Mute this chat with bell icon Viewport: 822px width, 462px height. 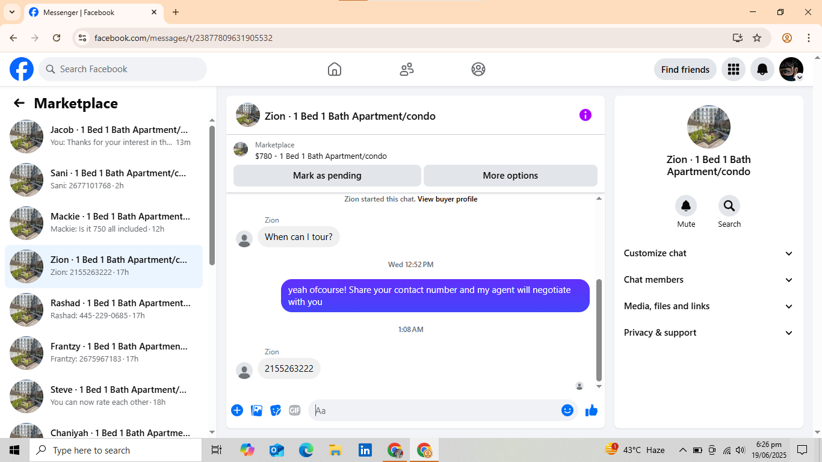(686, 206)
